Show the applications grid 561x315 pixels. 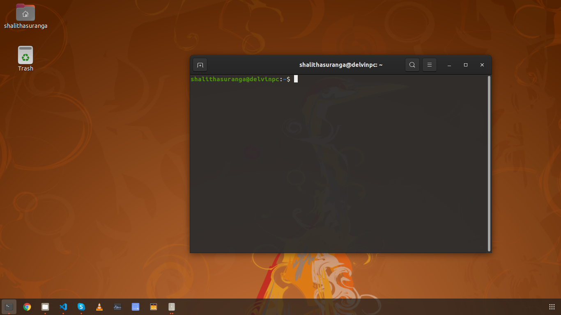tap(552, 306)
